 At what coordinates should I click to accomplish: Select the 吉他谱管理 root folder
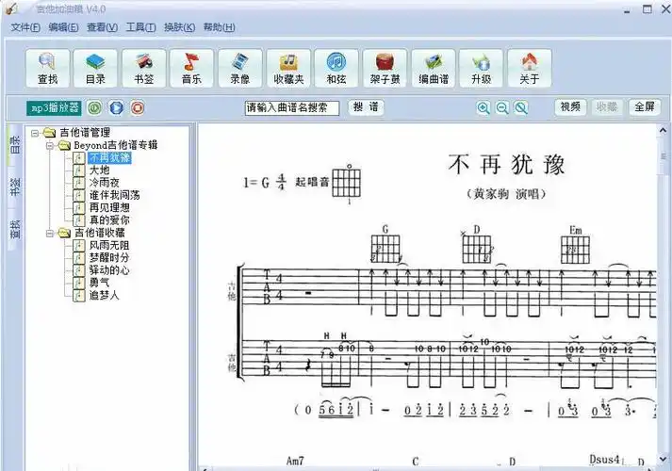(x=85, y=133)
